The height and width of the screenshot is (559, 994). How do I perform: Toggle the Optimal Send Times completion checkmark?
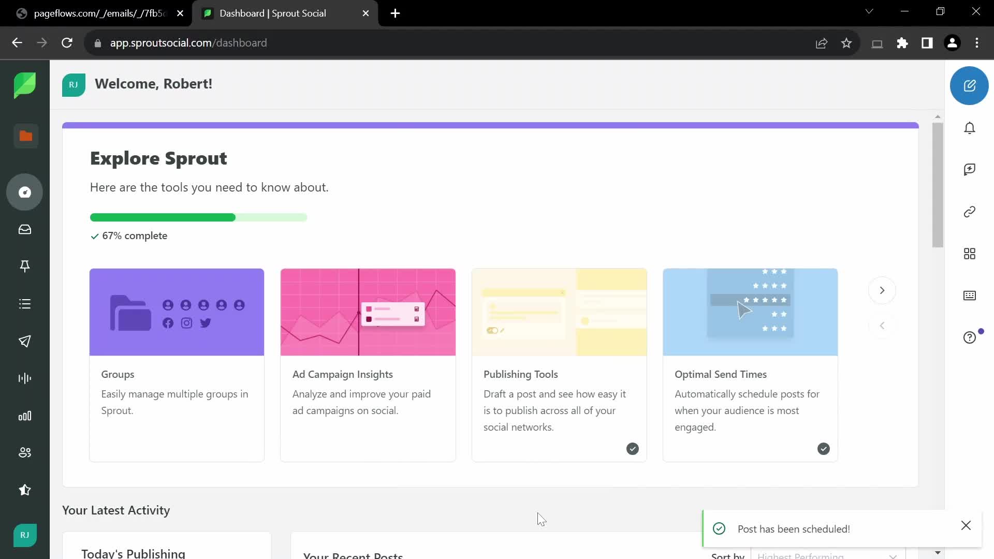click(x=824, y=448)
